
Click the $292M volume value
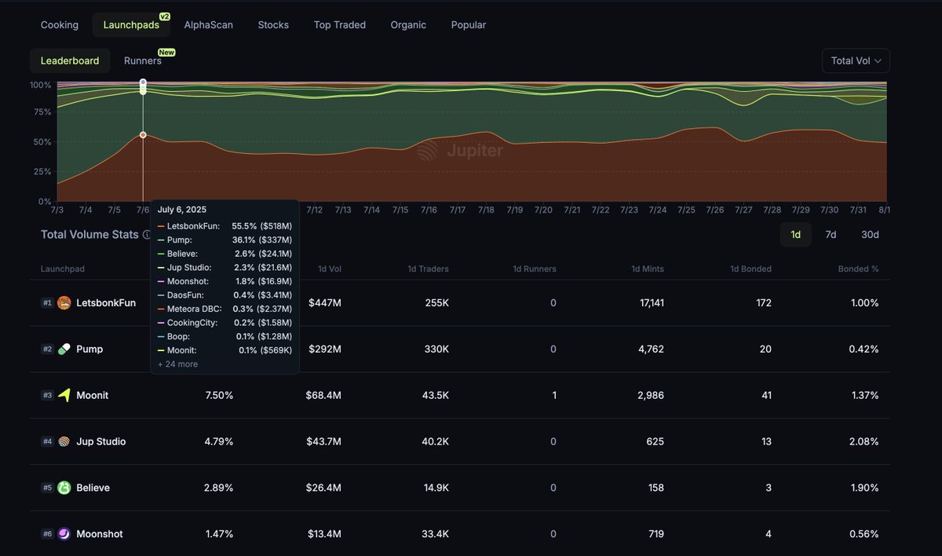tap(323, 349)
